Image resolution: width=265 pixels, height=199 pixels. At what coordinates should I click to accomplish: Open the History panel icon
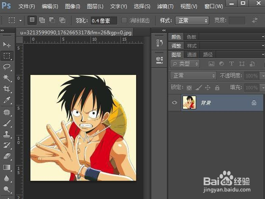[159, 43]
